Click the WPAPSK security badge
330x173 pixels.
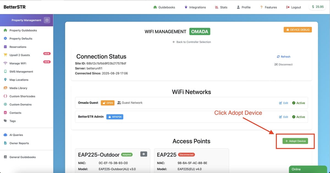(x=115, y=117)
